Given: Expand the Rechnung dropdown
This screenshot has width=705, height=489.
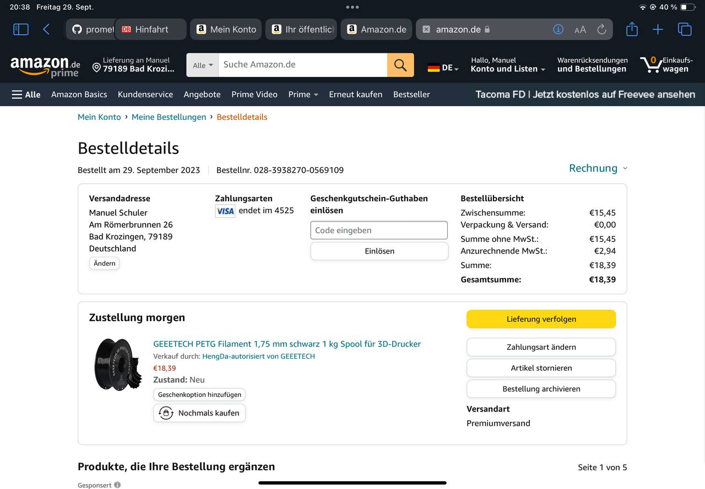Looking at the screenshot, I should pos(598,168).
